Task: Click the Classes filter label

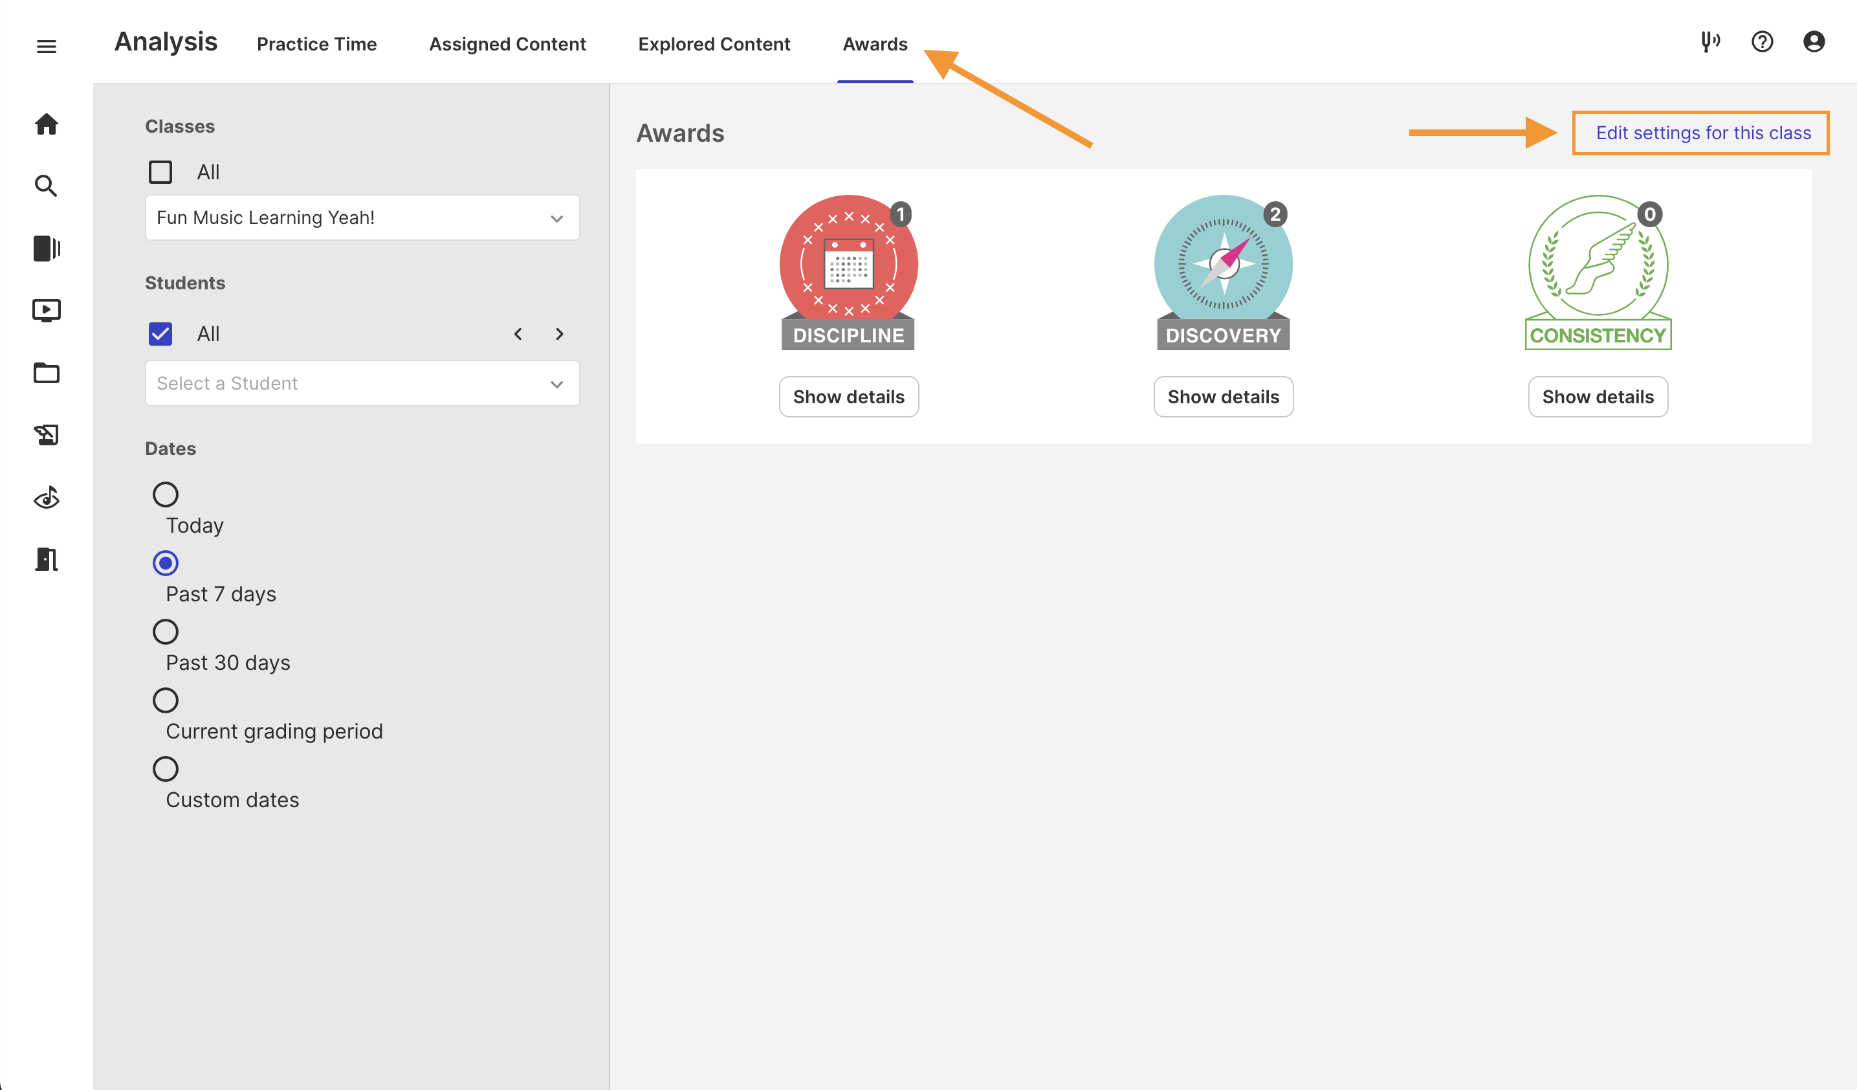Action: pyautogui.click(x=180, y=126)
